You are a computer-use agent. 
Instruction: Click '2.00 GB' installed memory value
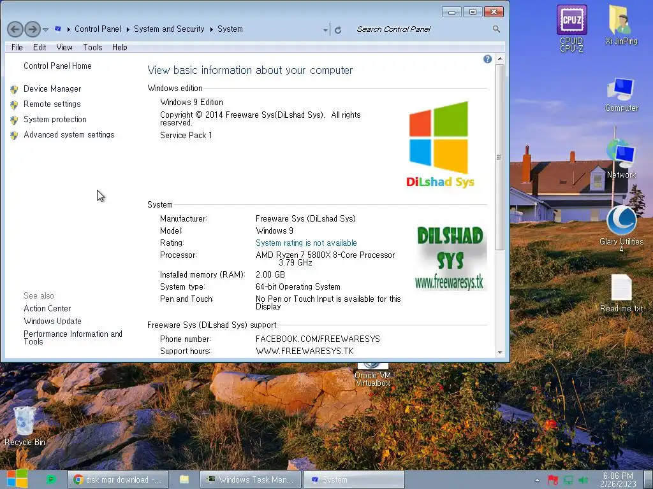(270, 274)
